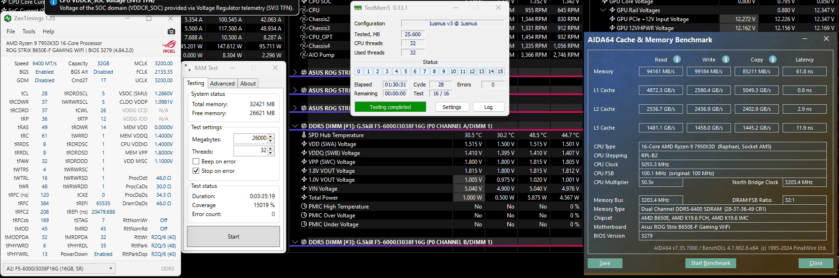Click L3 Cache Write 1458.0 GB/s

pyautogui.click(x=709, y=128)
